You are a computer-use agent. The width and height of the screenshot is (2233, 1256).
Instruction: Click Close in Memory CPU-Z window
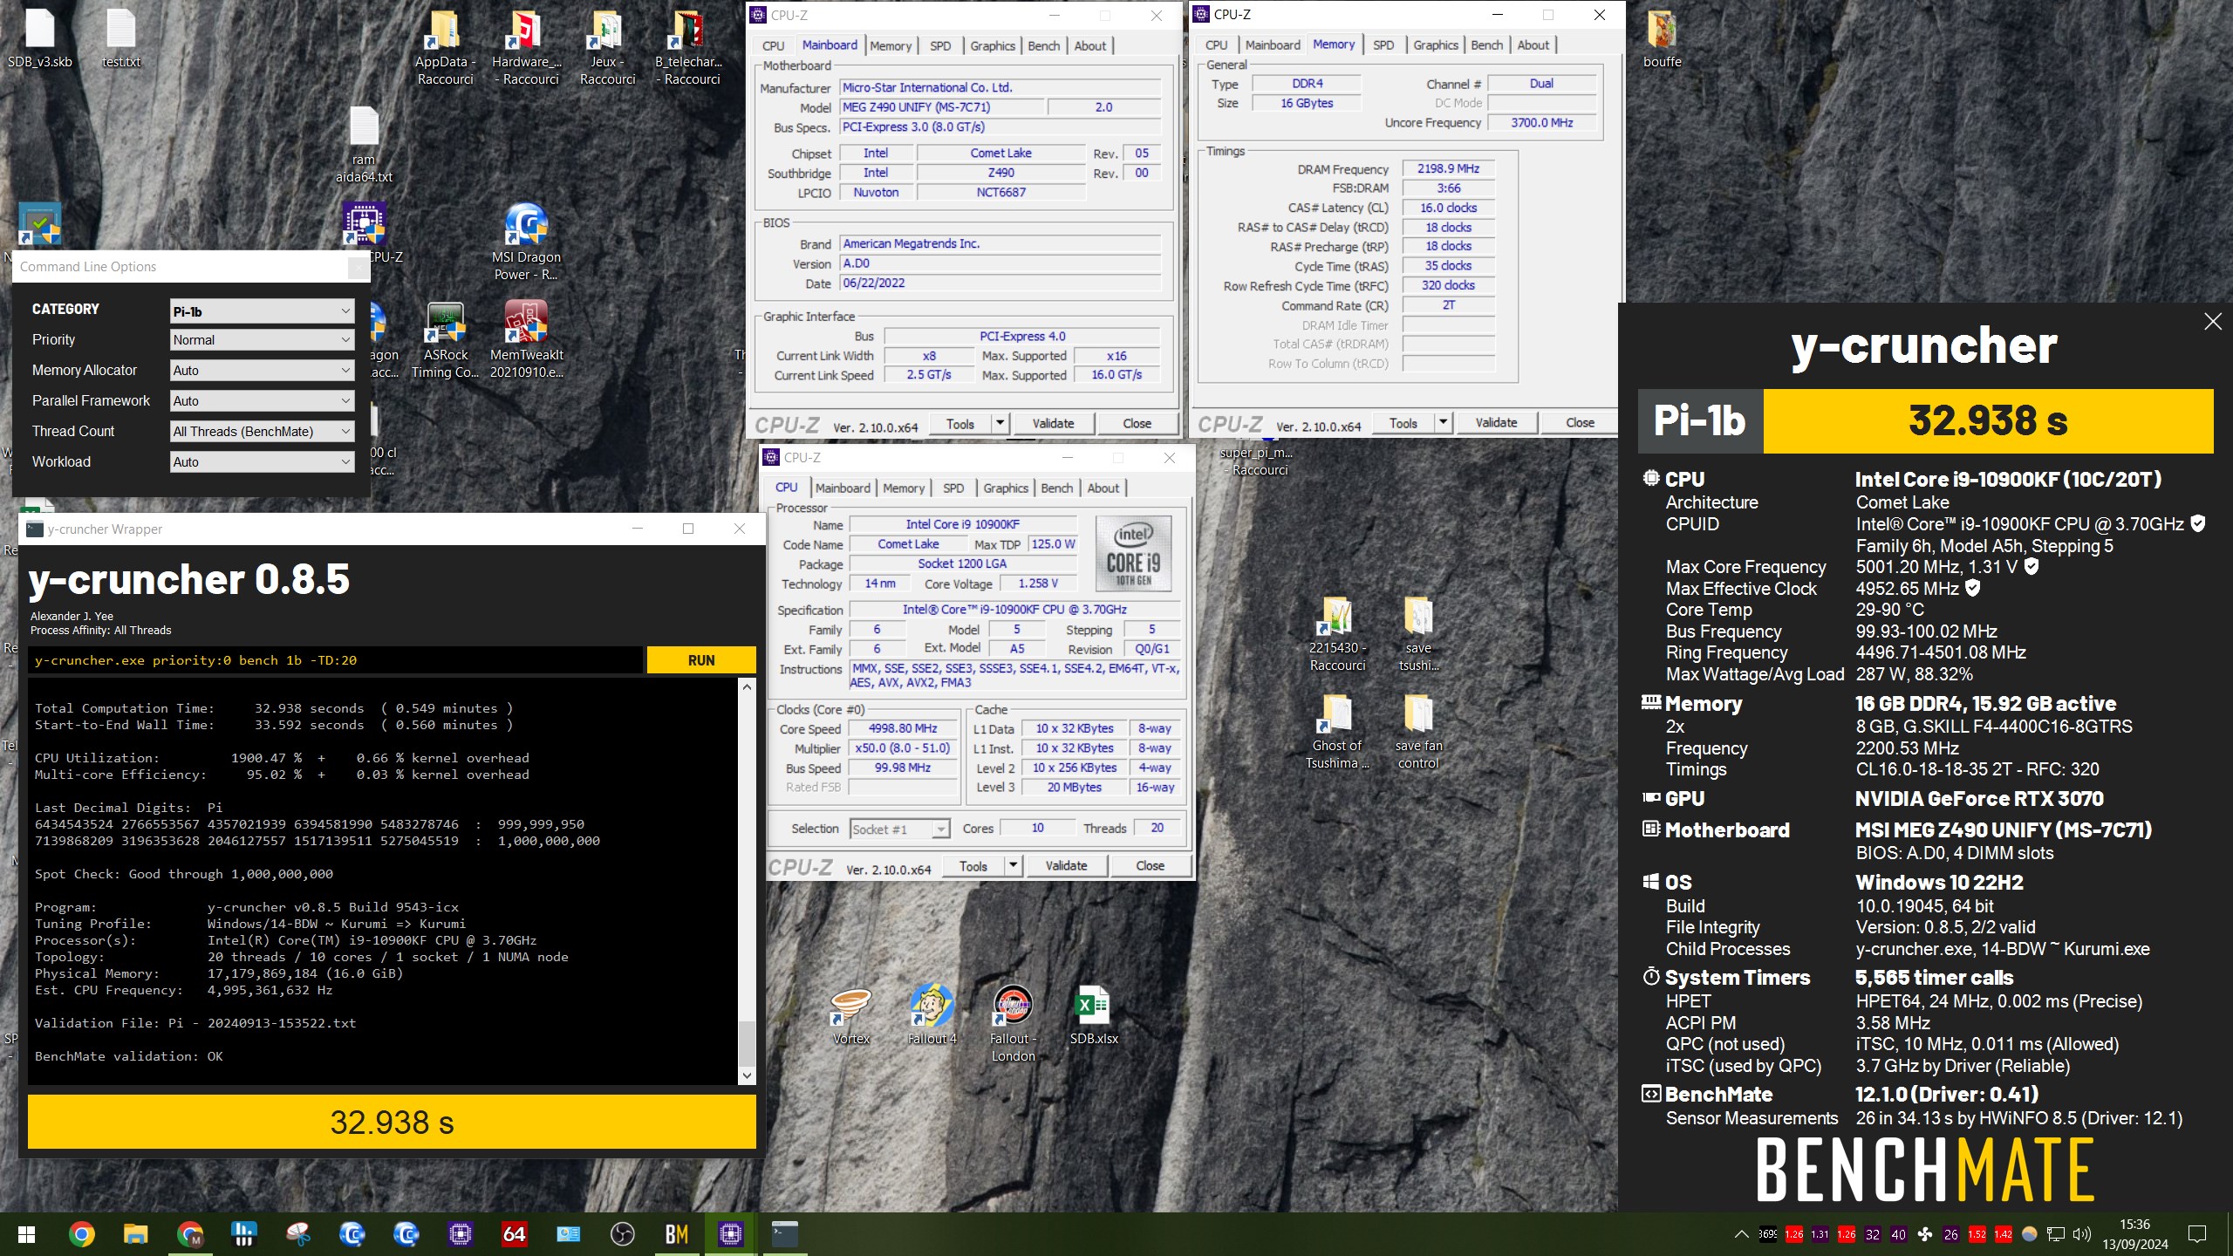[x=1580, y=422]
